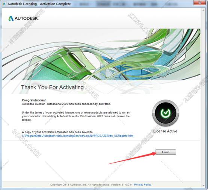
Task: Click the activation information saved-to sentence
Action: click(x=57, y=132)
